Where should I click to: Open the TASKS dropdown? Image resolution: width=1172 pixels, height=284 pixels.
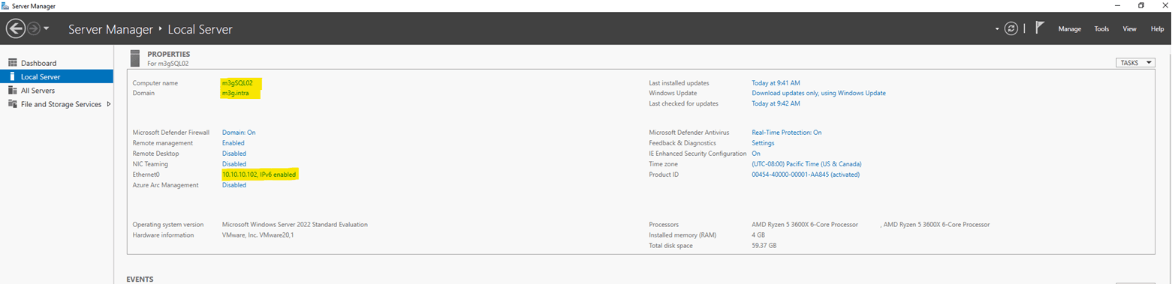coord(1135,63)
